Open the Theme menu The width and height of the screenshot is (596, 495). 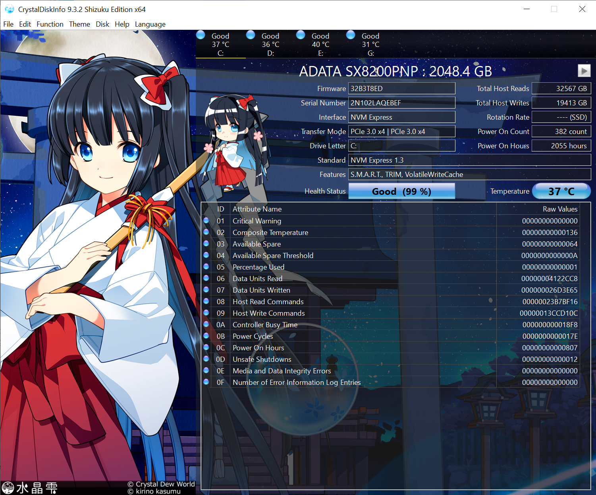[79, 24]
